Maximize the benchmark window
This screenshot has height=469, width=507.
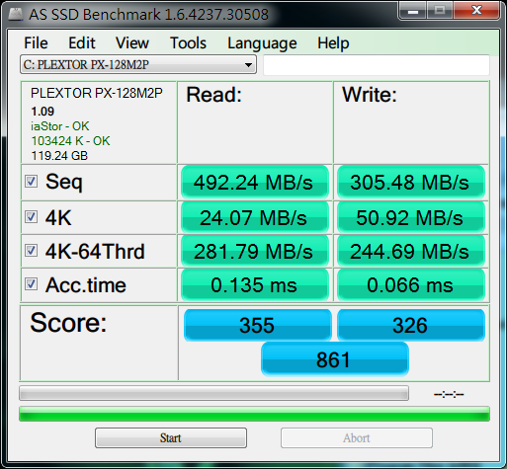click(x=440, y=11)
